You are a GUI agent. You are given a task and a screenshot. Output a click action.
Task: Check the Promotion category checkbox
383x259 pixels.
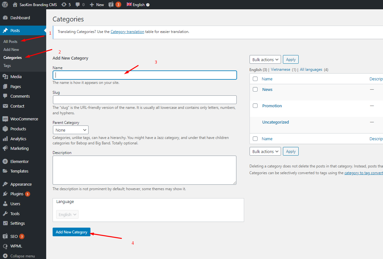[255, 106]
